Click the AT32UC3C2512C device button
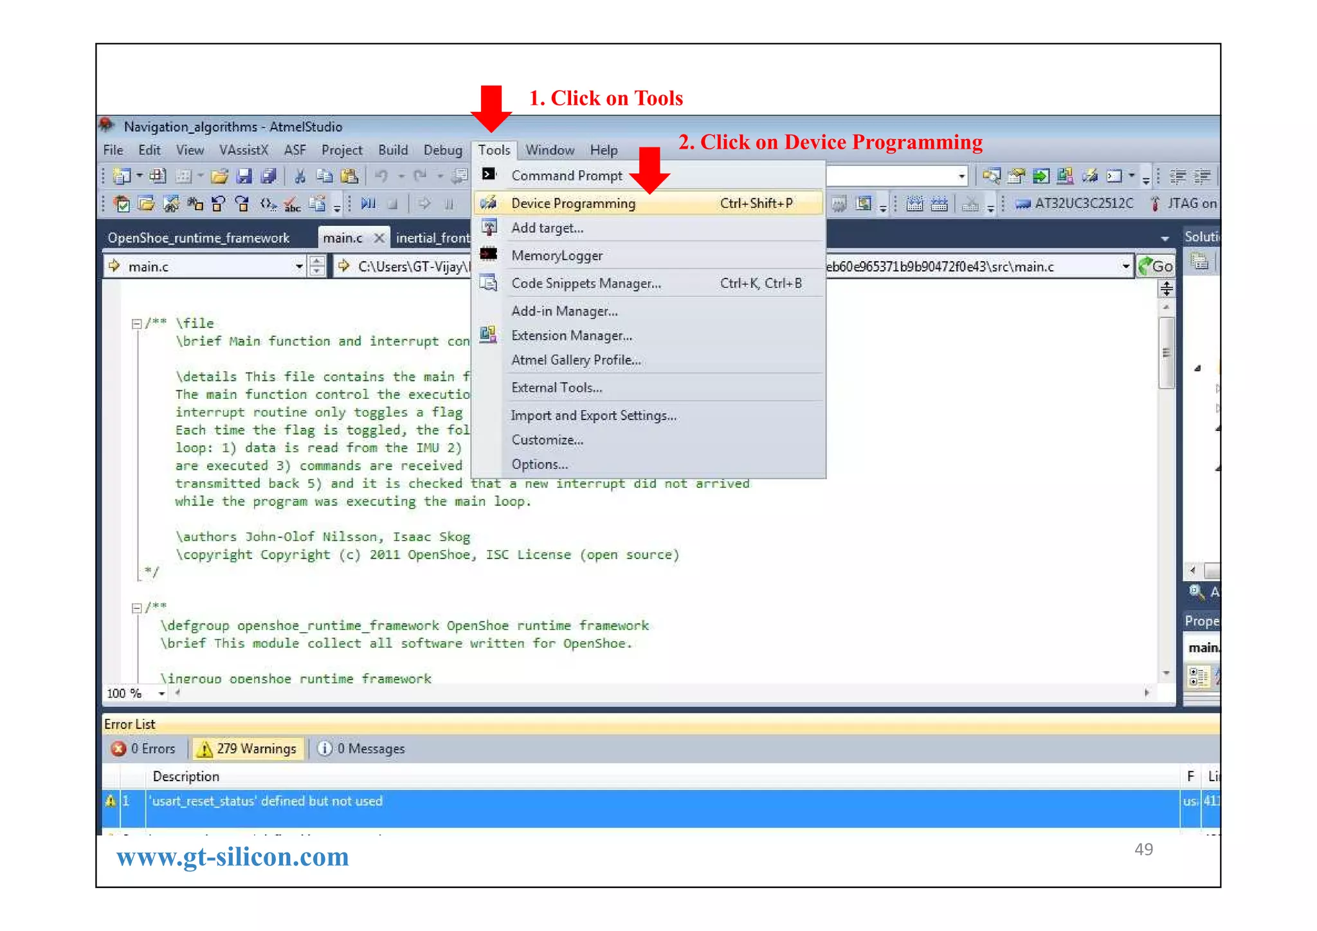This screenshot has width=1317, height=931. click(x=1075, y=203)
